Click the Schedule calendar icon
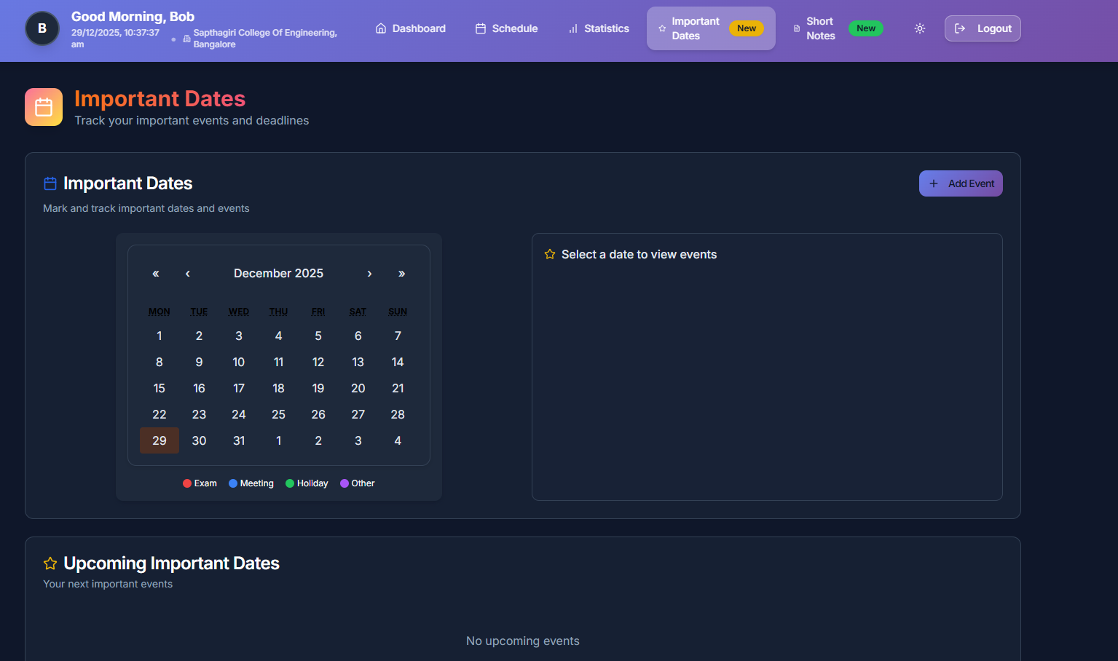1118x661 pixels. pyautogui.click(x=480, y=28)
